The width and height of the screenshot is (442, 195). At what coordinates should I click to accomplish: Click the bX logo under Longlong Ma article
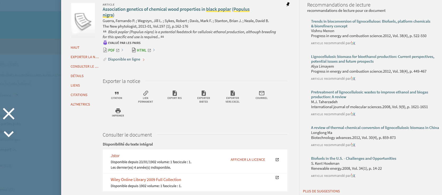[353, 145]
